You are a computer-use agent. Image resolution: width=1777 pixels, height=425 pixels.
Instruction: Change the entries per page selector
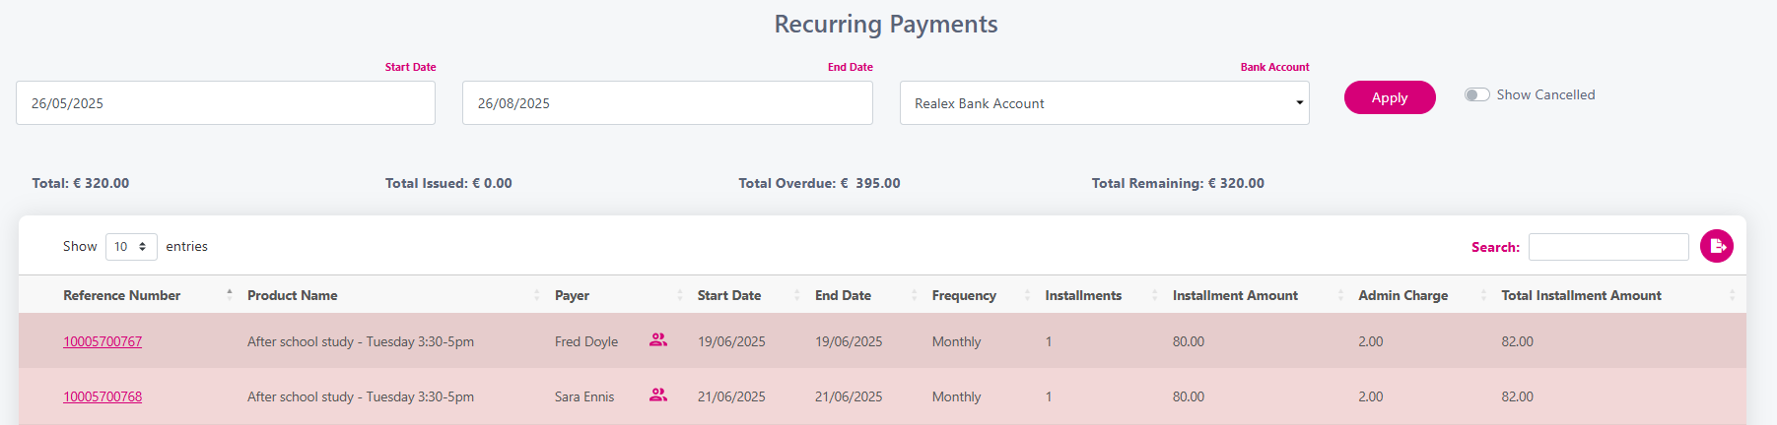click(x=131, y=247)
